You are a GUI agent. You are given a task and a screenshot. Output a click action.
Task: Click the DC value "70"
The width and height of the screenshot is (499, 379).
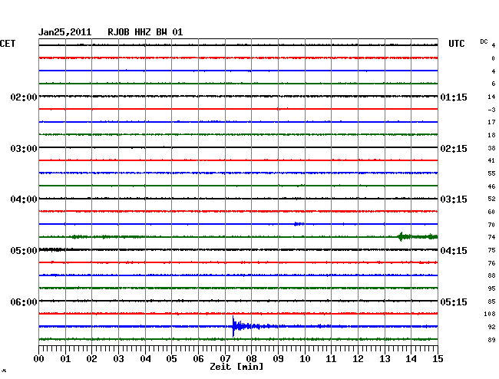pos(491,225)
